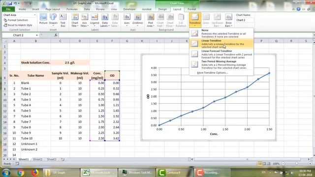The width and height of the screenshot is (315, 177).
Task: Switch to the Formulas tab
Action: (x=72, y=9)
